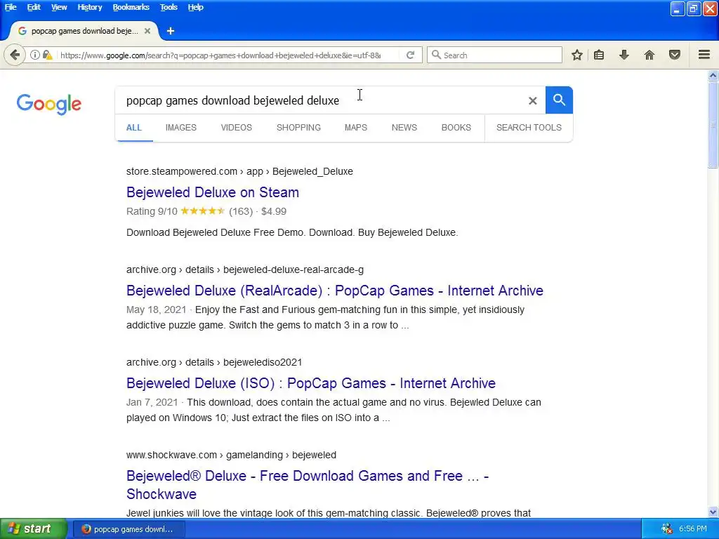719x539 pixels.
Task: Click the store.steampowered.com breadcrumb URL
Action: (x=240, y=171)
